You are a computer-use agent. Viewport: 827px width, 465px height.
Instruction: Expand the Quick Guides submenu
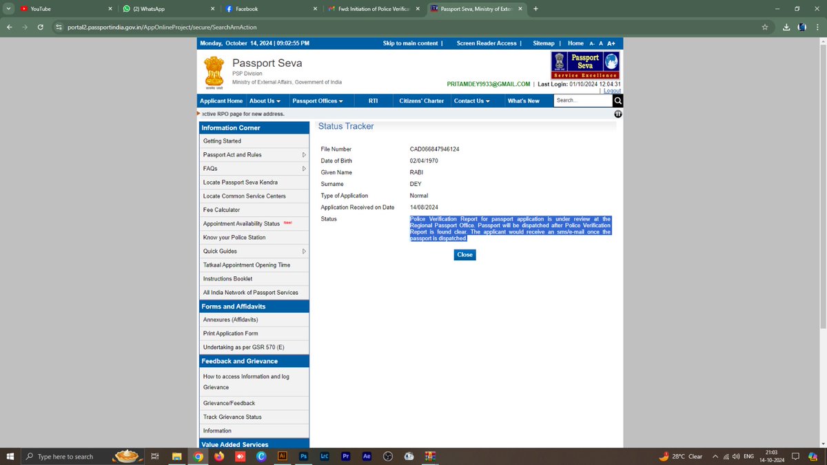[304, 251]
